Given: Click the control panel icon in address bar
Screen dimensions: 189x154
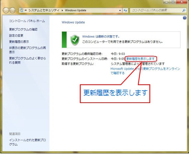Looking at the screenshot, I should coord(22,10).
